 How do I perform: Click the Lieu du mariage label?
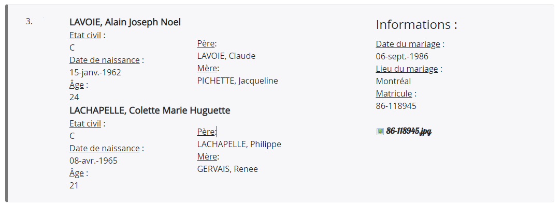coord(407,69)
